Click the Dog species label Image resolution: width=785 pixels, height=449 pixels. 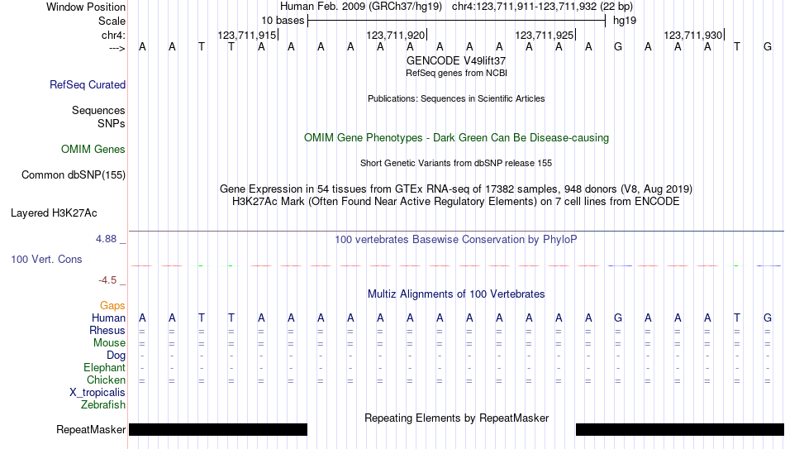point(117,356)
